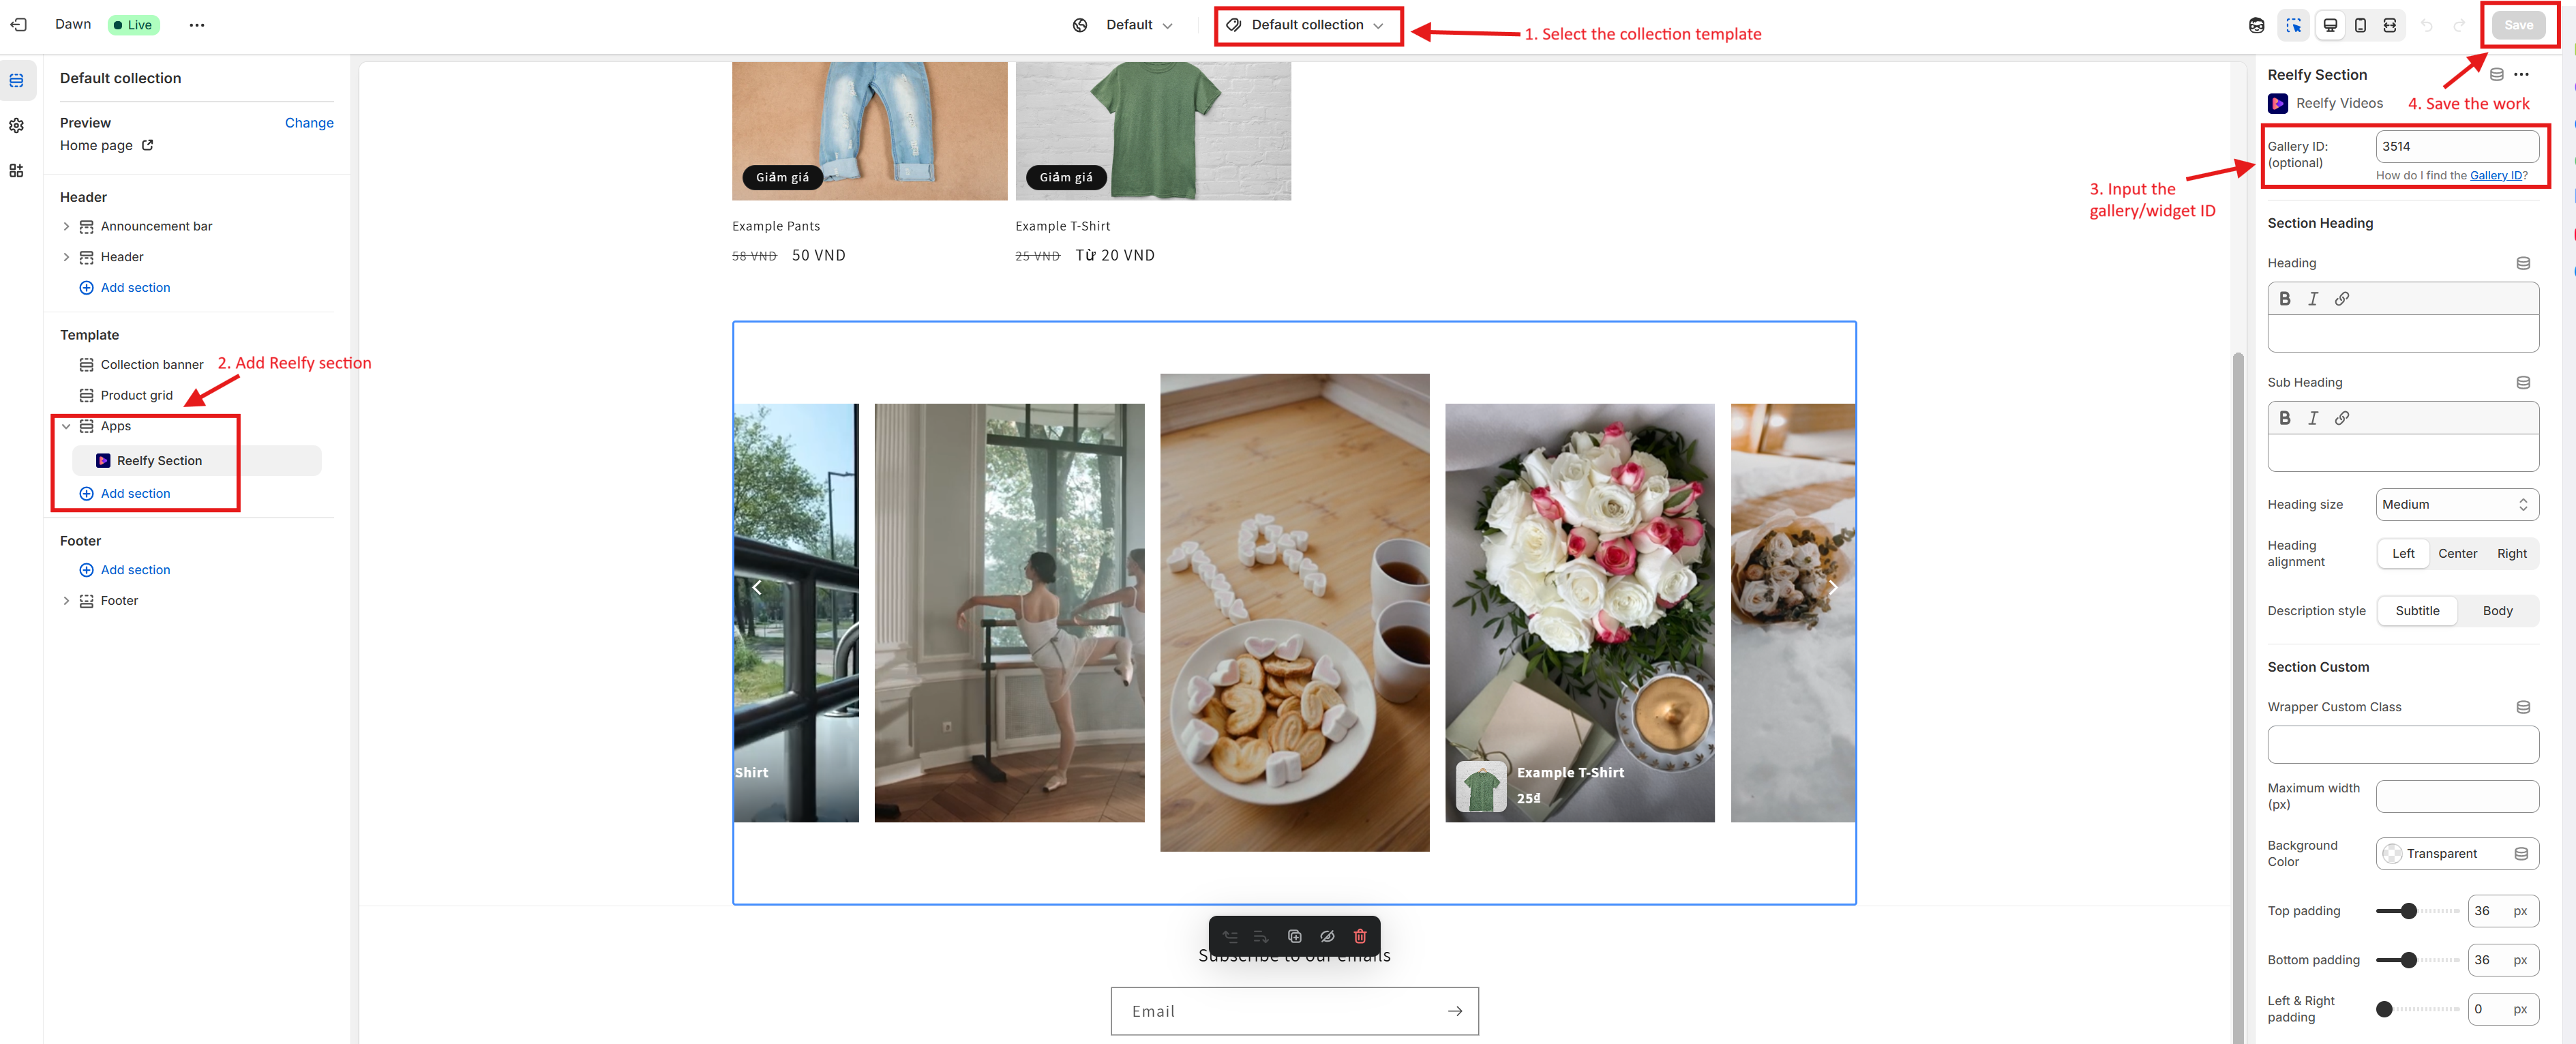The width and height of the screenshot is (2576, 1044).
Task: Click the Save button
Action: coord(2518,25)
